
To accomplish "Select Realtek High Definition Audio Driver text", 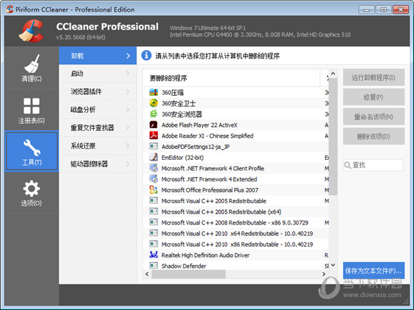I will pyautogui.click(x=206, y=255).
